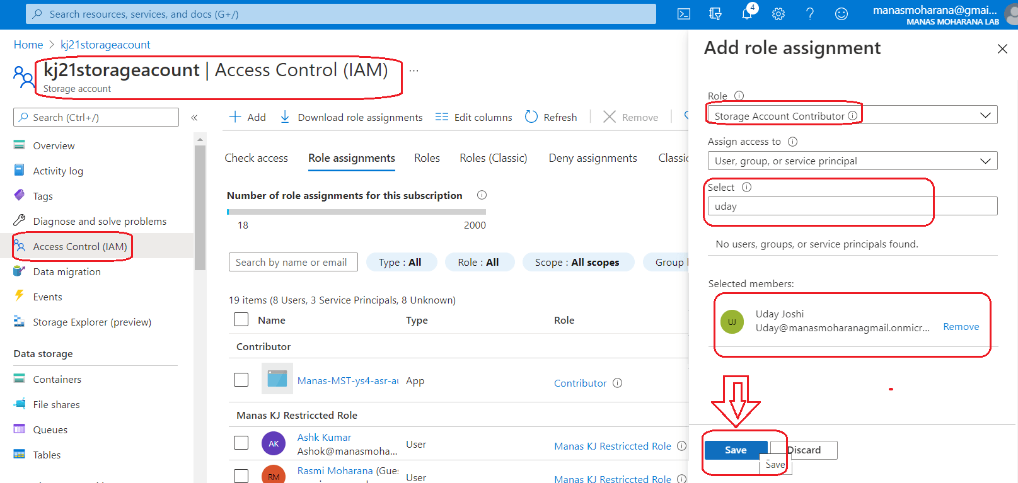Toggle the select-all checkbox in Name header
Viewport: 1018px width, 483px height.
(241, 319)
